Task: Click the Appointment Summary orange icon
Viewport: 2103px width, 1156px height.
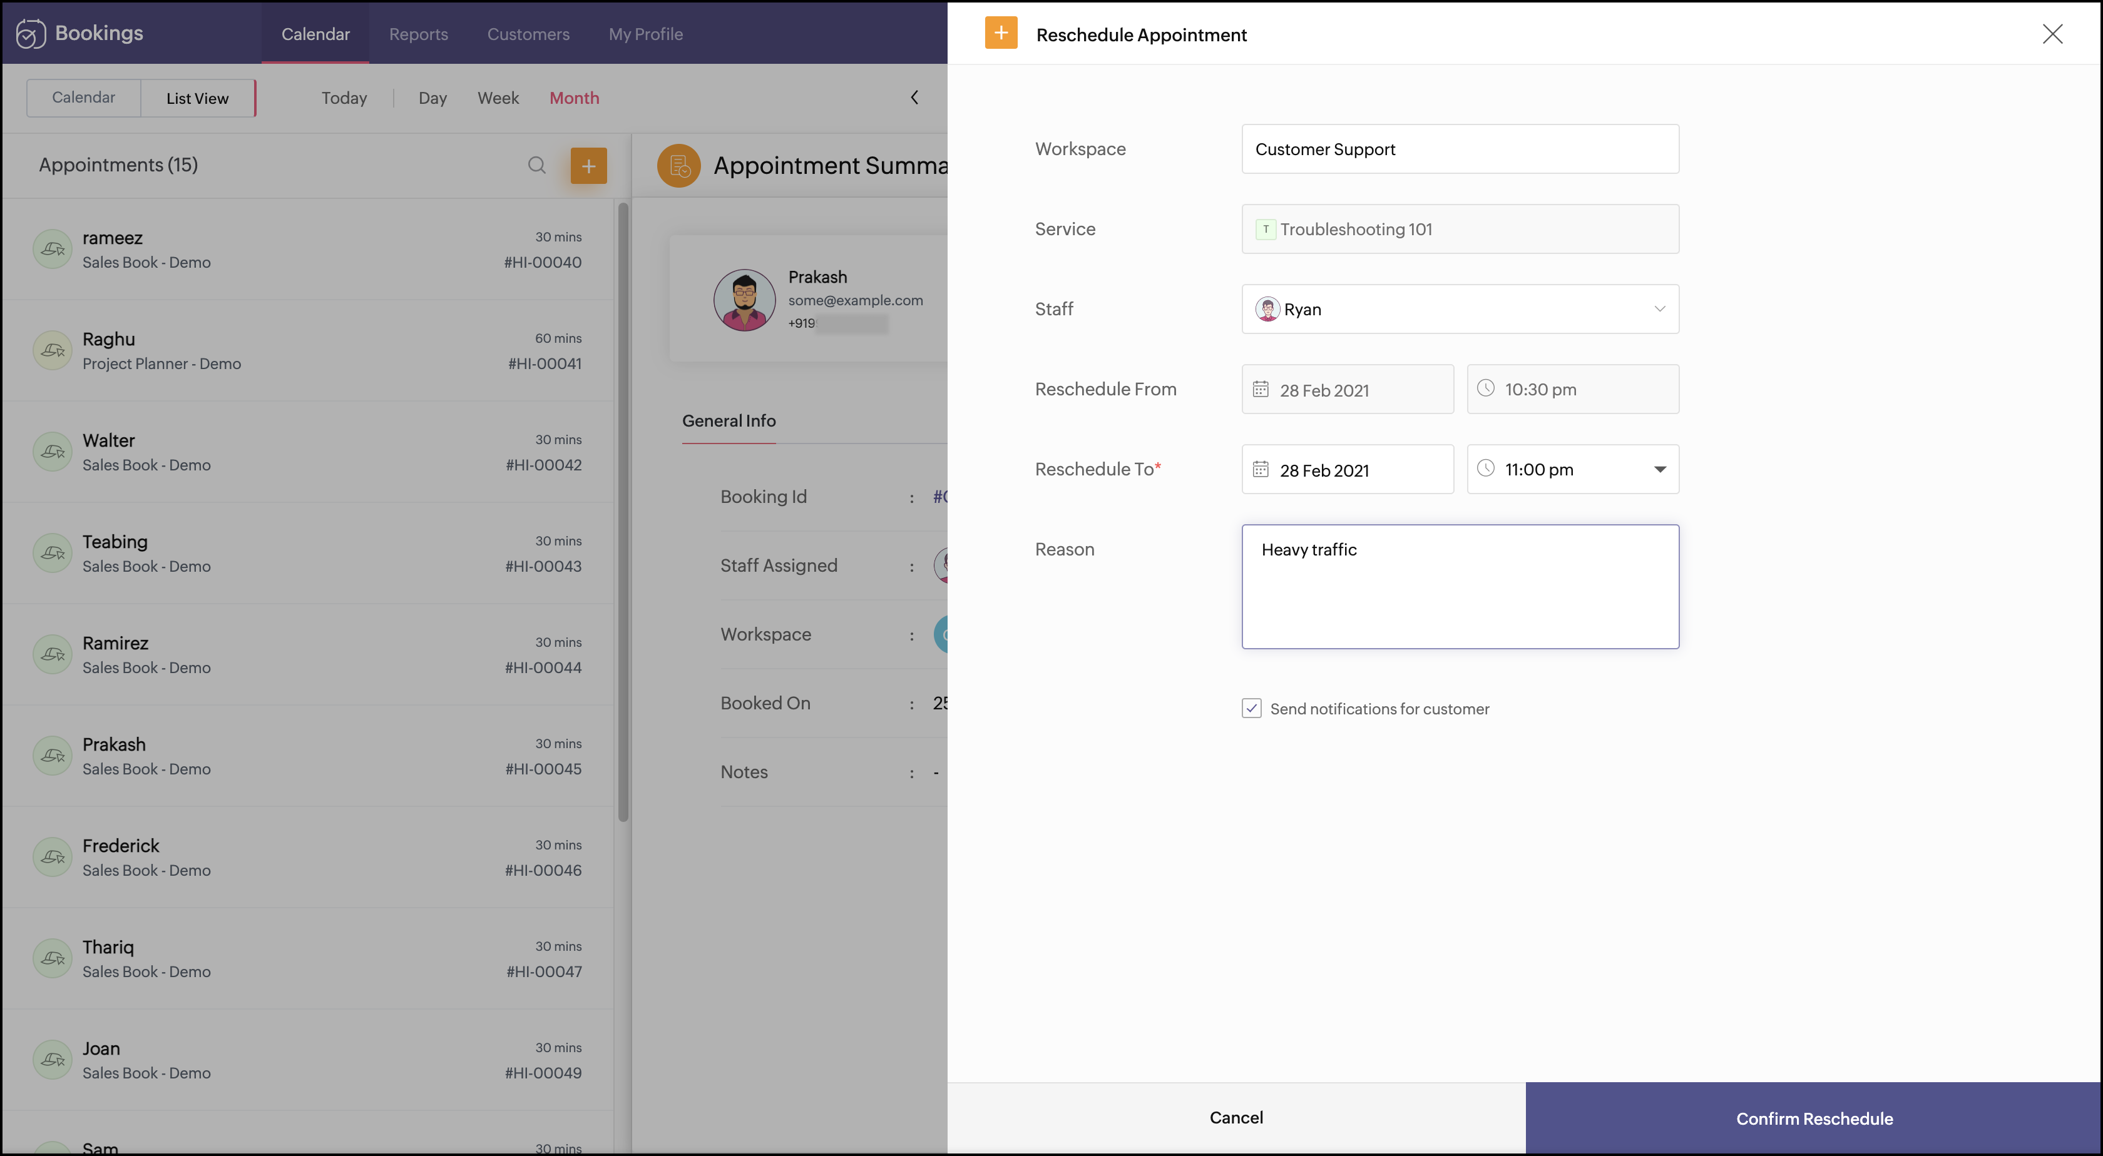Action: 678,166
